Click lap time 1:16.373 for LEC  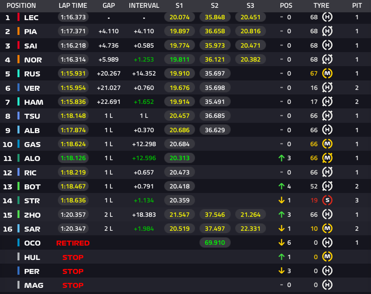click(73, 17)
